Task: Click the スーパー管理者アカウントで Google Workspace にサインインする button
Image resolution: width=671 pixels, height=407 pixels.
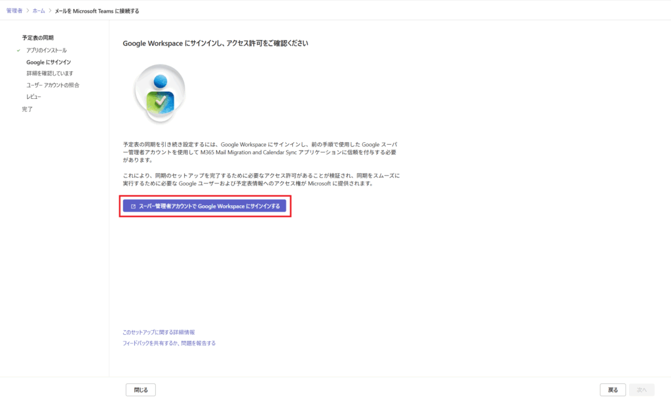Action: (204, 206)
